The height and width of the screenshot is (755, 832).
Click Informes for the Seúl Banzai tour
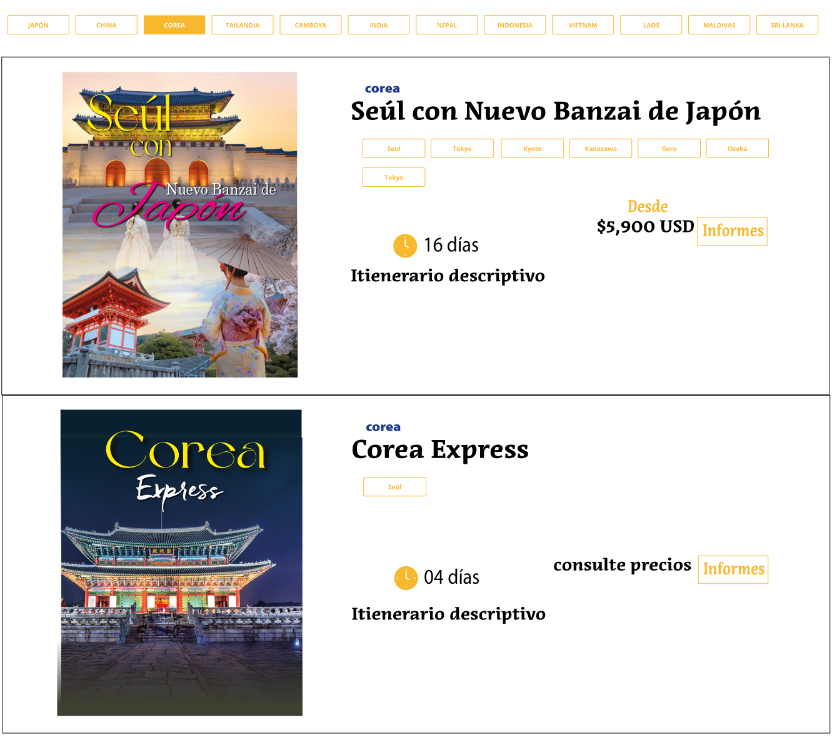click(733, 231)
